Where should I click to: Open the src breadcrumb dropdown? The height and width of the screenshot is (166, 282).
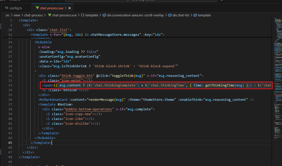(x=7, y=15)
